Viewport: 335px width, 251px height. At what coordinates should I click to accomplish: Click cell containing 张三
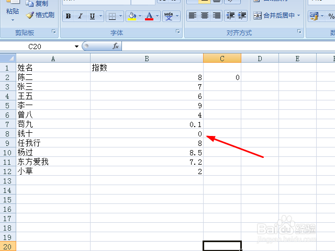click(x=53, y=86)
